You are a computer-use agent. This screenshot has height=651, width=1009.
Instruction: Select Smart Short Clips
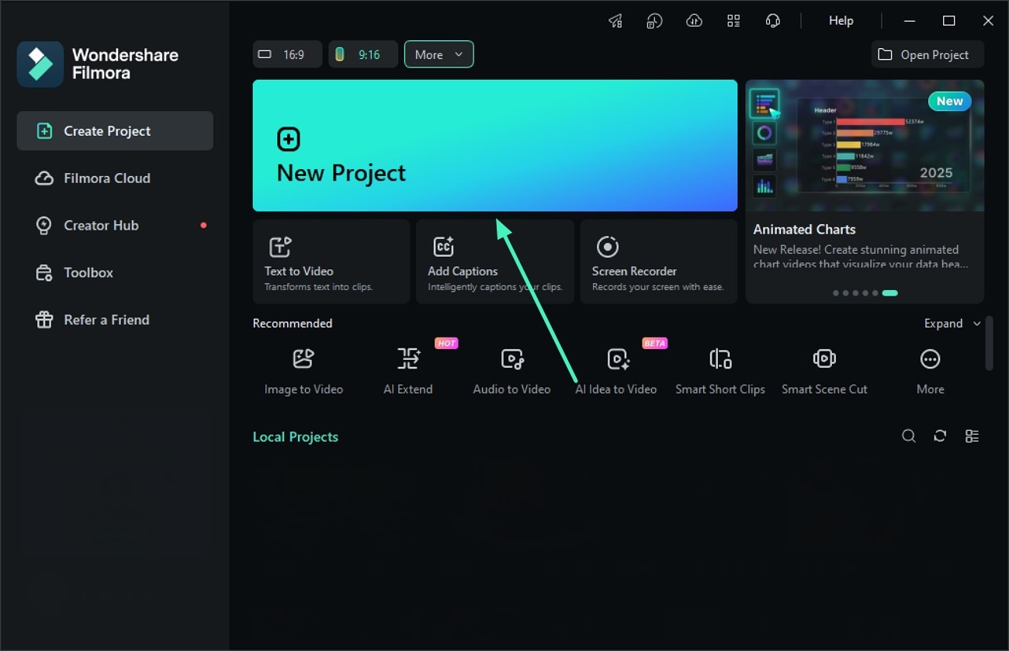coord(719,369)
